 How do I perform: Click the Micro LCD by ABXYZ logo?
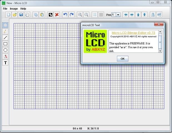[x=95, y=42]
